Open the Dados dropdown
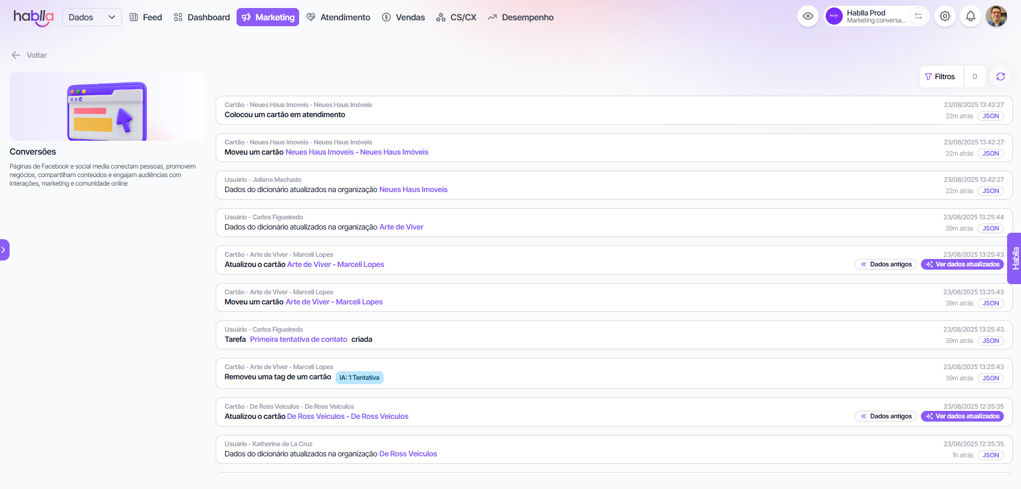This screenshot has height=489, width=1021. point(92,17)
